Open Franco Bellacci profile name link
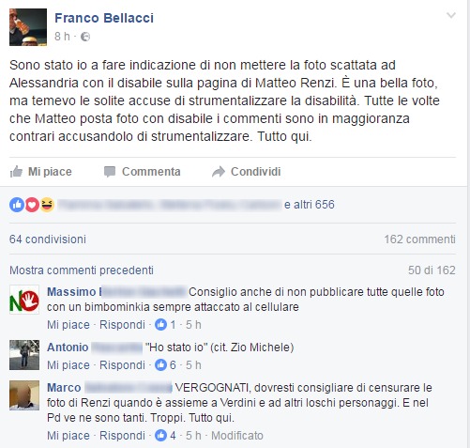470x448 pixels. (104, 18)
